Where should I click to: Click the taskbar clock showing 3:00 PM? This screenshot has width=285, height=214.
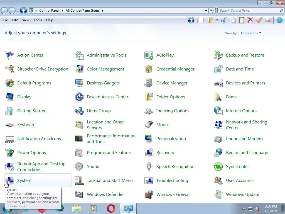pyautogui.click(x=271, y=209)
